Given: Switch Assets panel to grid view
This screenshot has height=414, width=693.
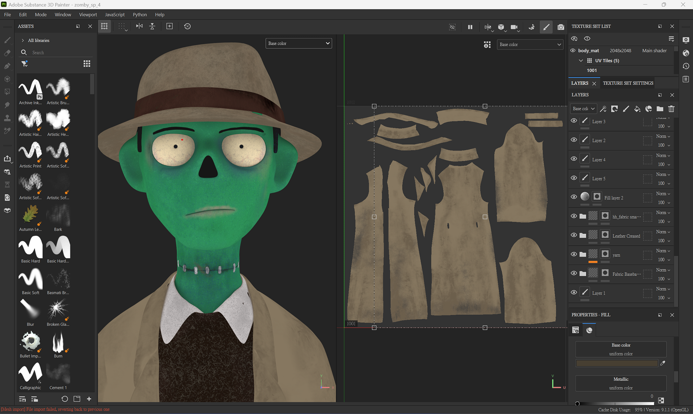Looking at the screenshot, I should click(87, 64).
